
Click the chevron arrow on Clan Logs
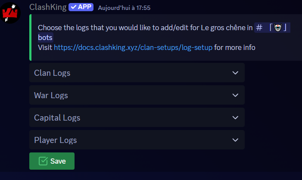(235, 73)
